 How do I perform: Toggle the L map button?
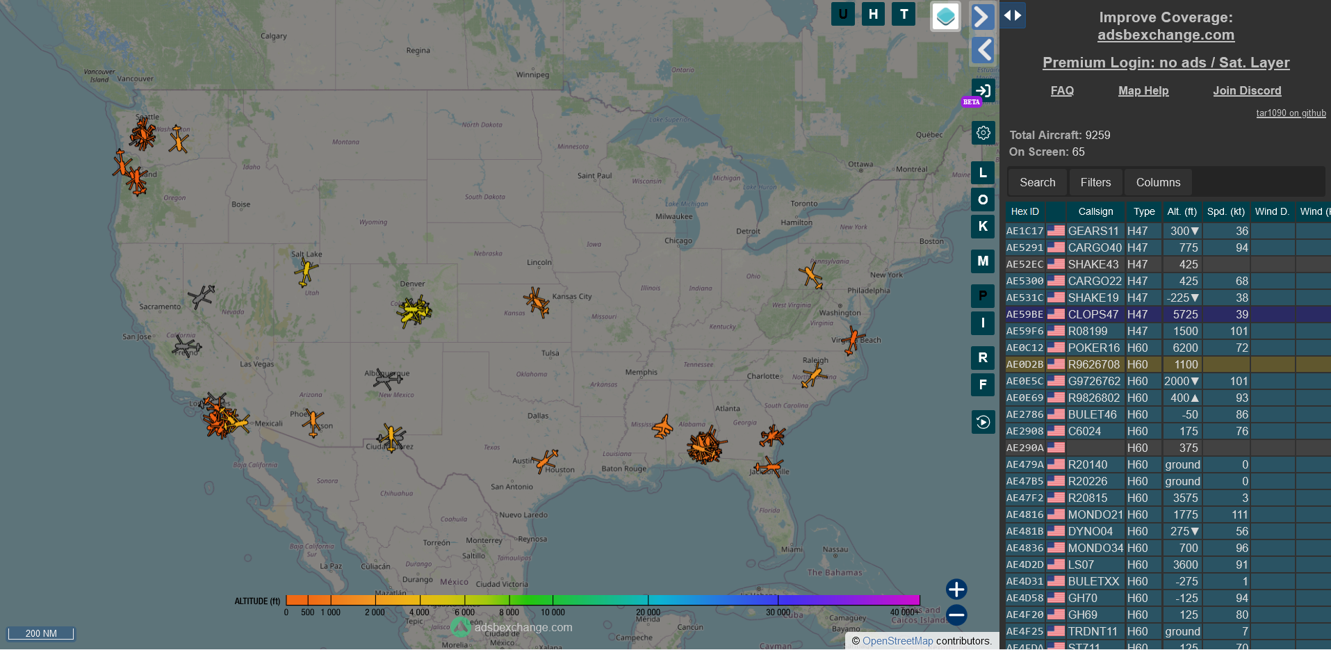click(983, 172)
